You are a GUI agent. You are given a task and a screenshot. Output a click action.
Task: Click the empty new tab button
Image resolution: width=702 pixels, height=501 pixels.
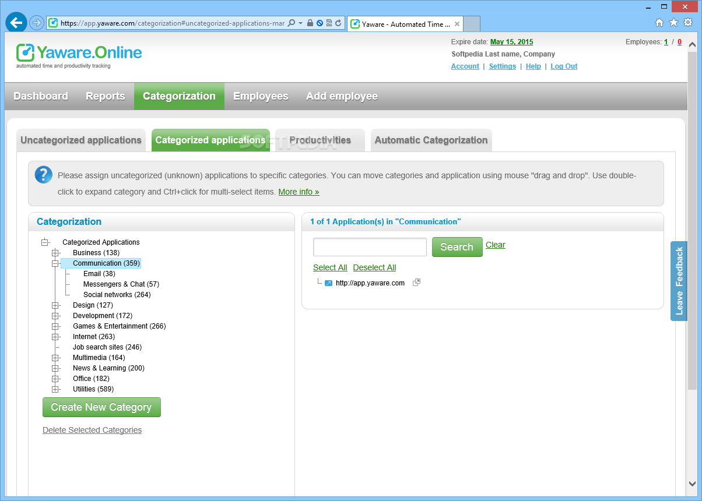[x=472, y=24]
